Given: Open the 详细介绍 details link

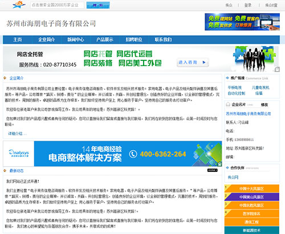Looking at the screenshot, I should coord(17,134).
